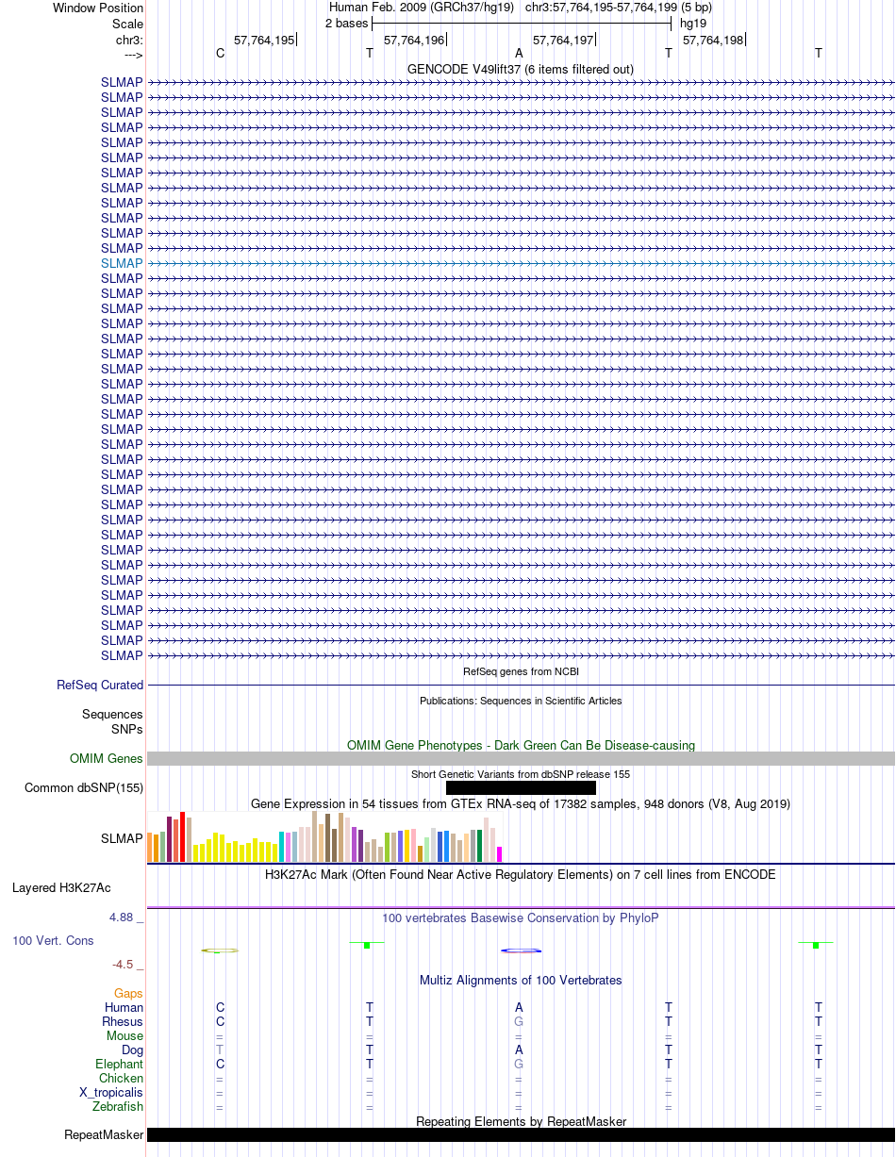The width and height of the screenshot is (896, 1157).
Task: Click the 2 bases scale text
Action: coord(346,23)
